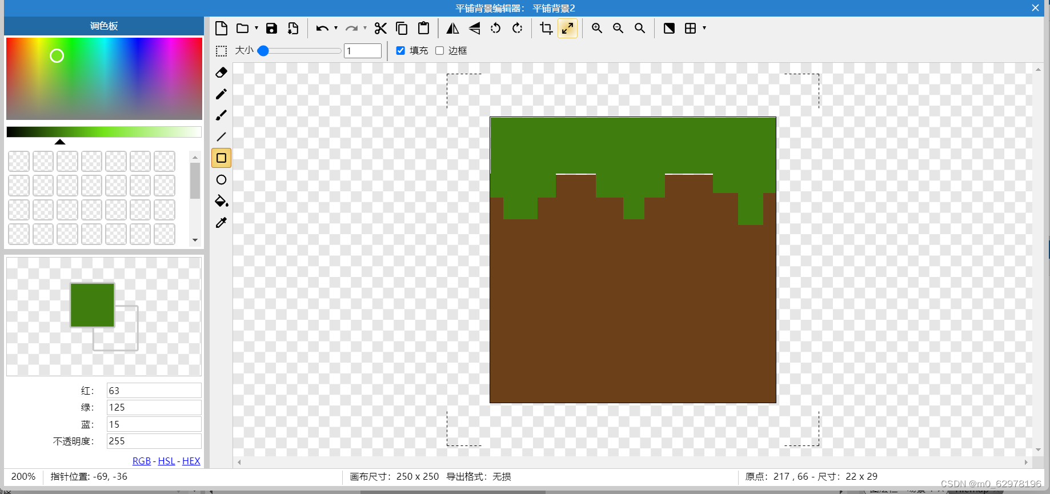Click the 调色板 palette panel header
1050x494 pixels.
point(104,26)
